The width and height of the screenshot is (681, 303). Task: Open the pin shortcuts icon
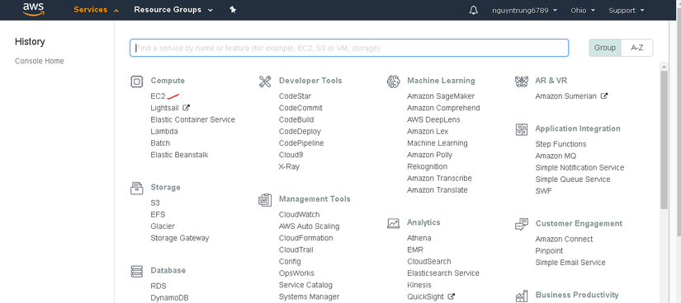233,10
